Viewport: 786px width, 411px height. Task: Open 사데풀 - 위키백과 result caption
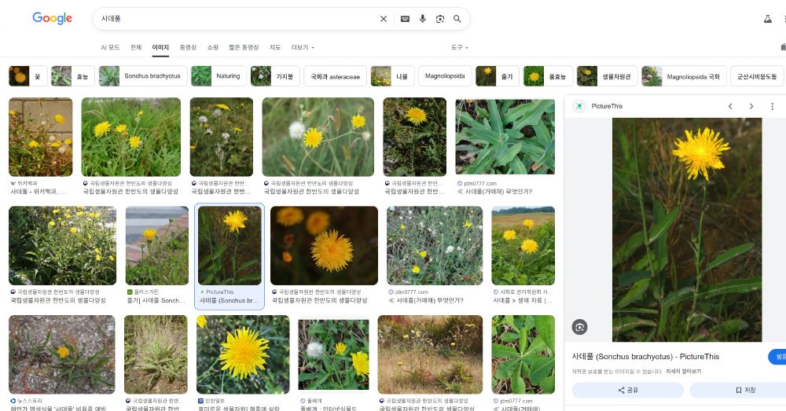tap(38, 192)
